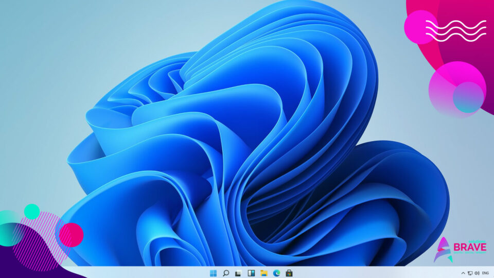Open Task View on the taskbar
This screenshot has width=494, height=278.
(238, 273)
